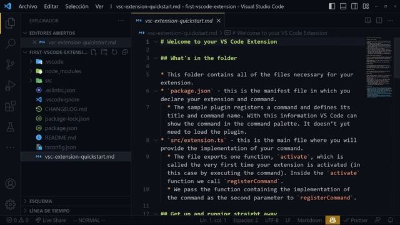Expand the .vscode folder
400x225 pixels.
[x=31, y=61]
